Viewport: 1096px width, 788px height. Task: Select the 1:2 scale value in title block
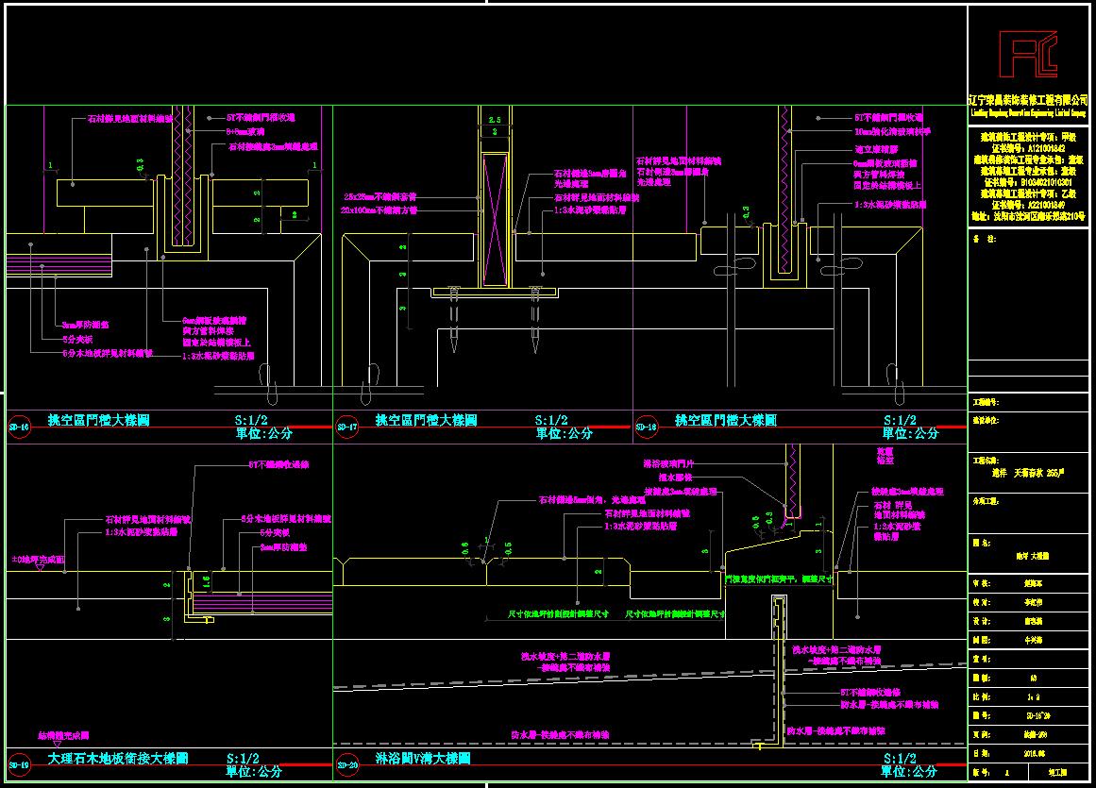(x=1032, y=696)
